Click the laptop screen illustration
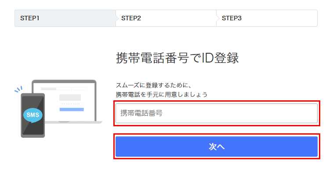This screenshot has width=333, height=176. pos(64,101)
